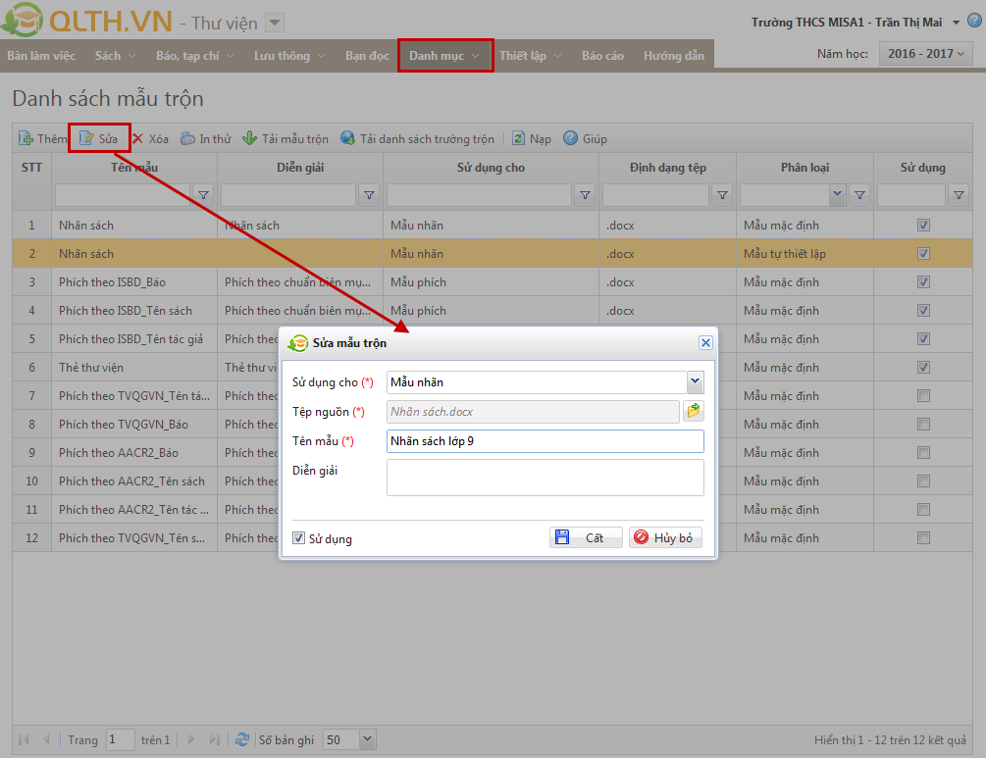
Task: Expand the Thiết lập menu
Action: (x=530, y=56)
